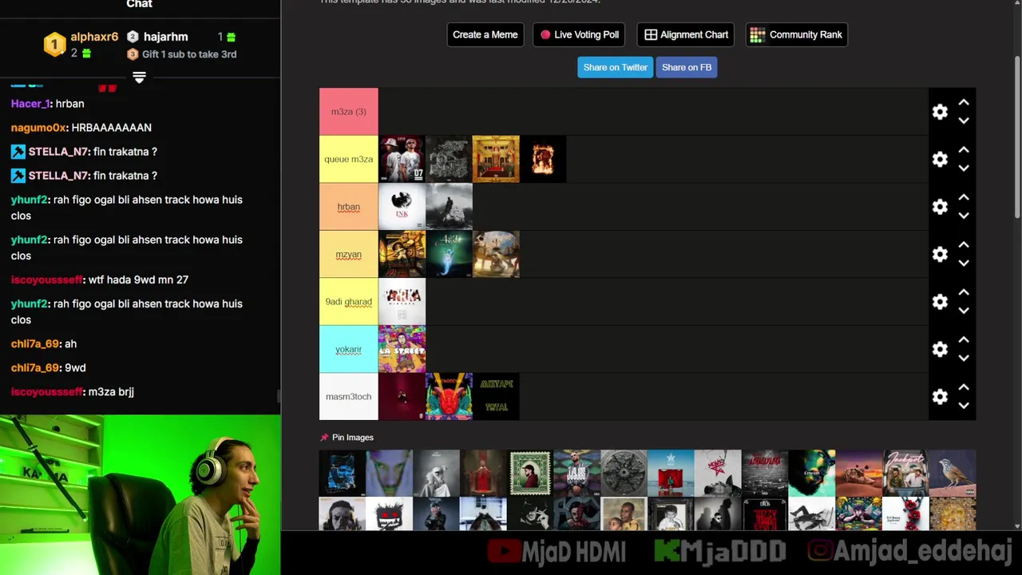
Task: Move 9adi gharad tier down
Action: point(964,311)
